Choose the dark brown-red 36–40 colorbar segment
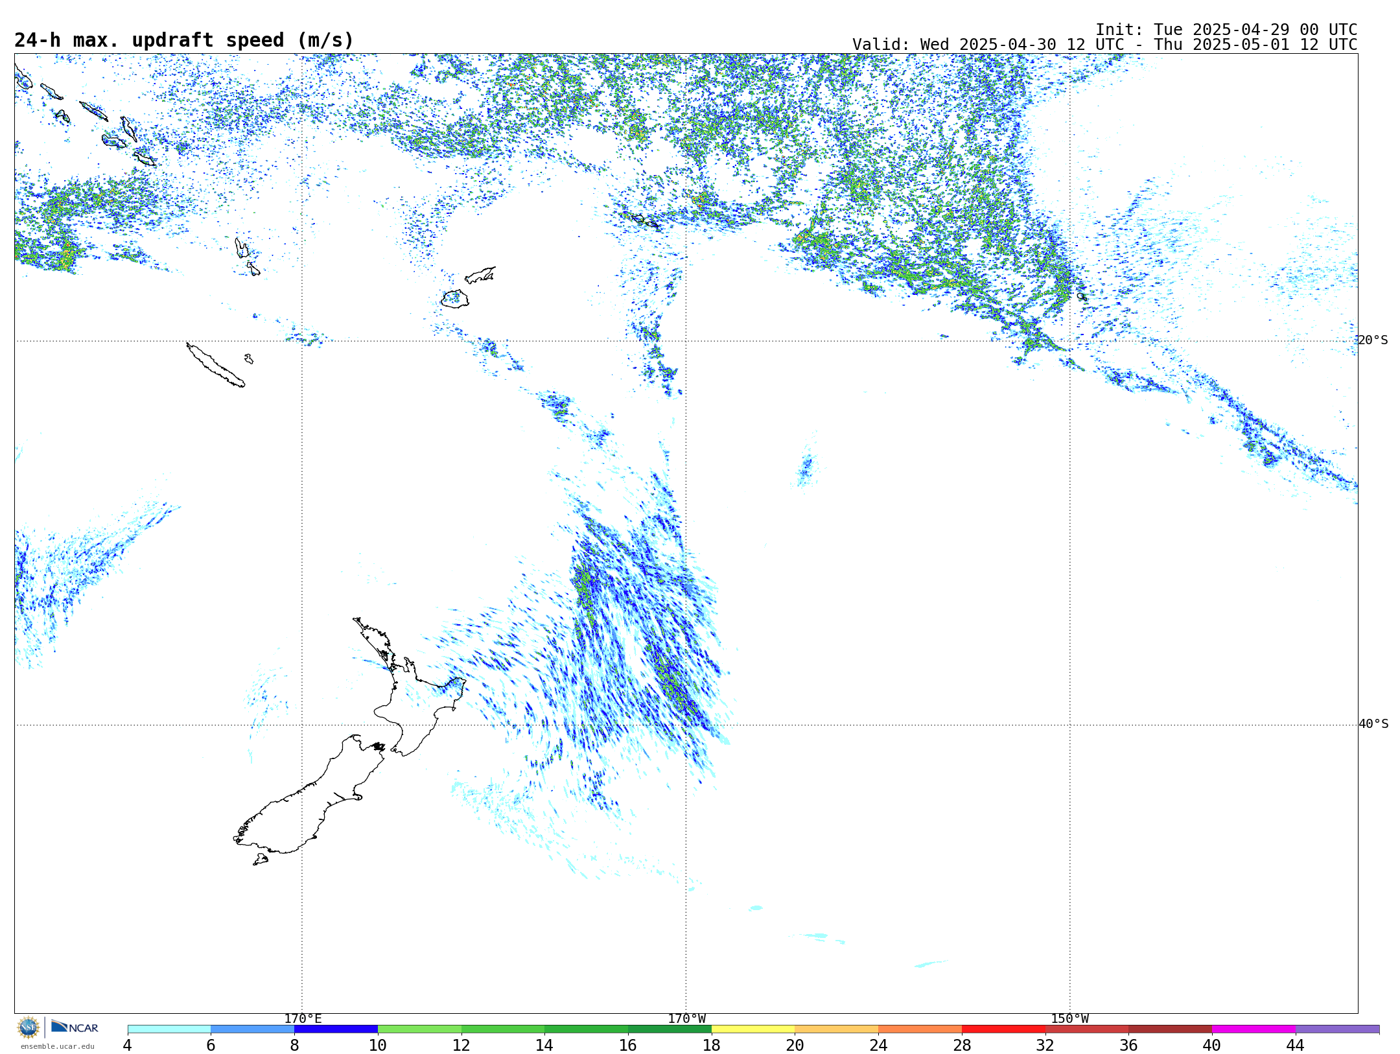1400x1054 pixels. click(1171, 1029)
